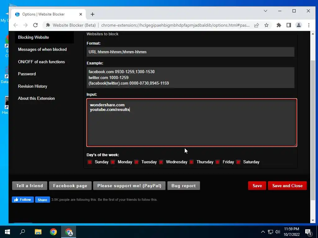318x238 pixels.
Task: Click the wondershare.com line in Input
Action: click(x=107, y=105)
